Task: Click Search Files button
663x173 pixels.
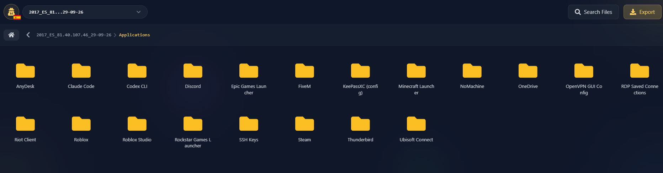Action: pyautogui.click(x=593, y=12)
